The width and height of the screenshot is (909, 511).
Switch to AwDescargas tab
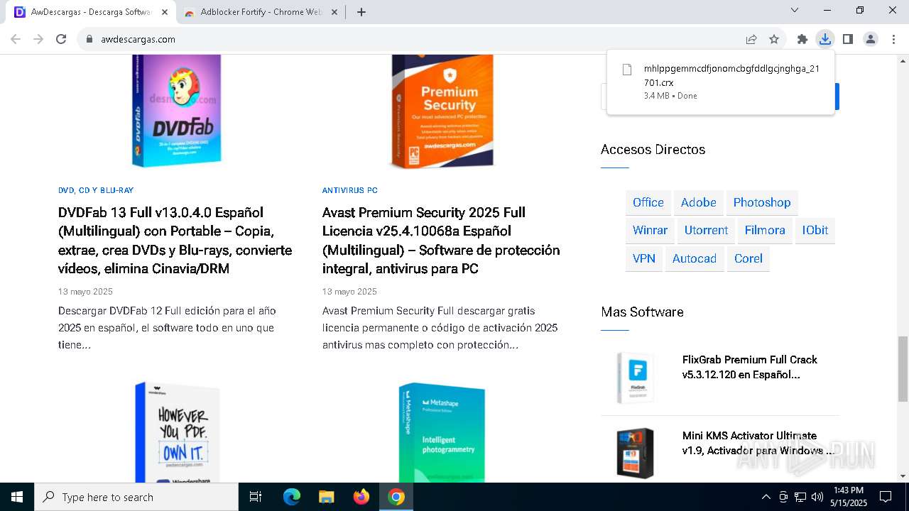tap(92, 12)
